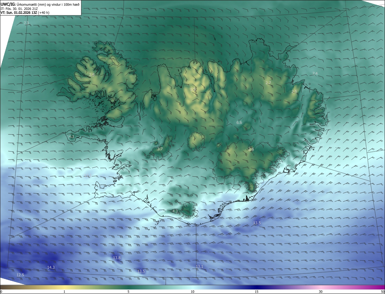Click the 12.5 value label over the sea
The image size is (385, 294).
(20, 275)
